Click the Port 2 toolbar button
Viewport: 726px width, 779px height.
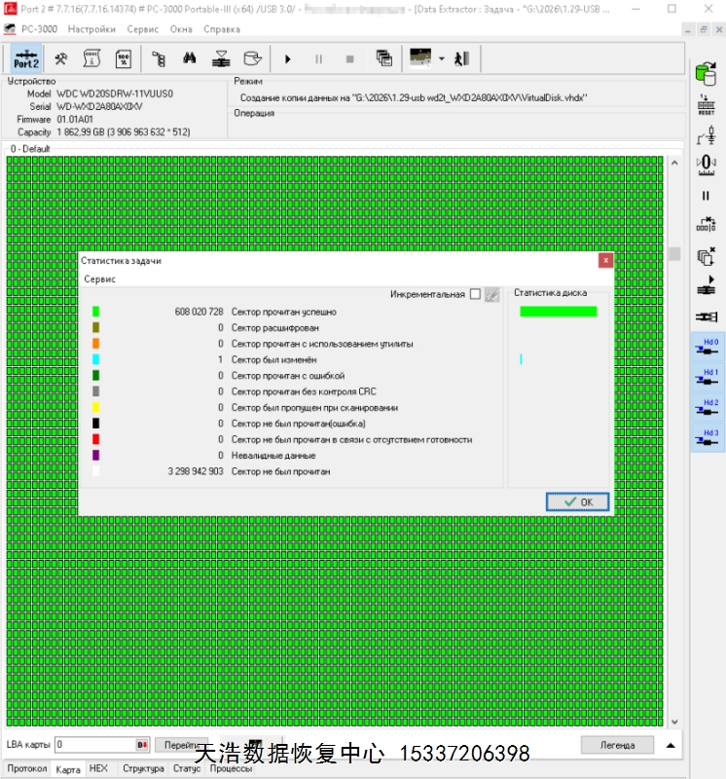coord(26,58)
